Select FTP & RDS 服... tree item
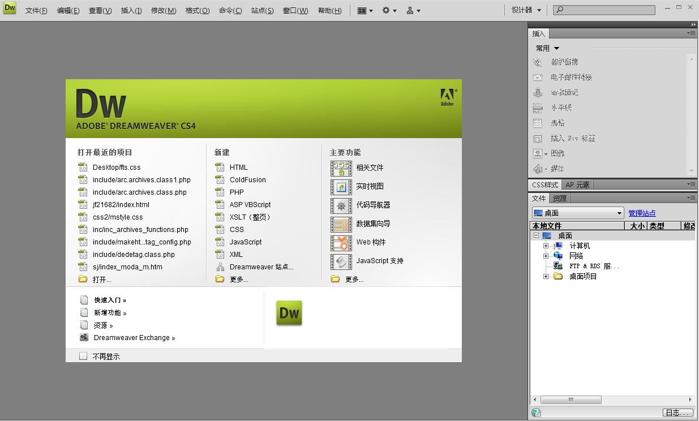This screenshot has width=699, height=421. pyautogui.click(x=594, y=266)
